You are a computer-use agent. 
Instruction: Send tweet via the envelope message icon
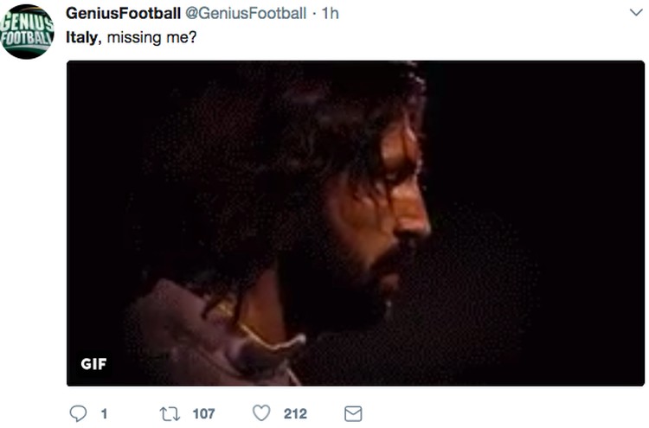click(353, 413)
